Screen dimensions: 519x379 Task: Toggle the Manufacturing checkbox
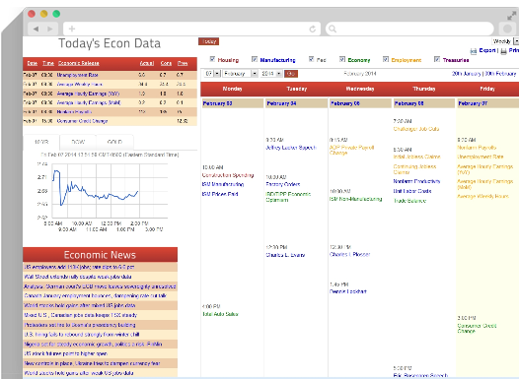(x=255, y=59)
